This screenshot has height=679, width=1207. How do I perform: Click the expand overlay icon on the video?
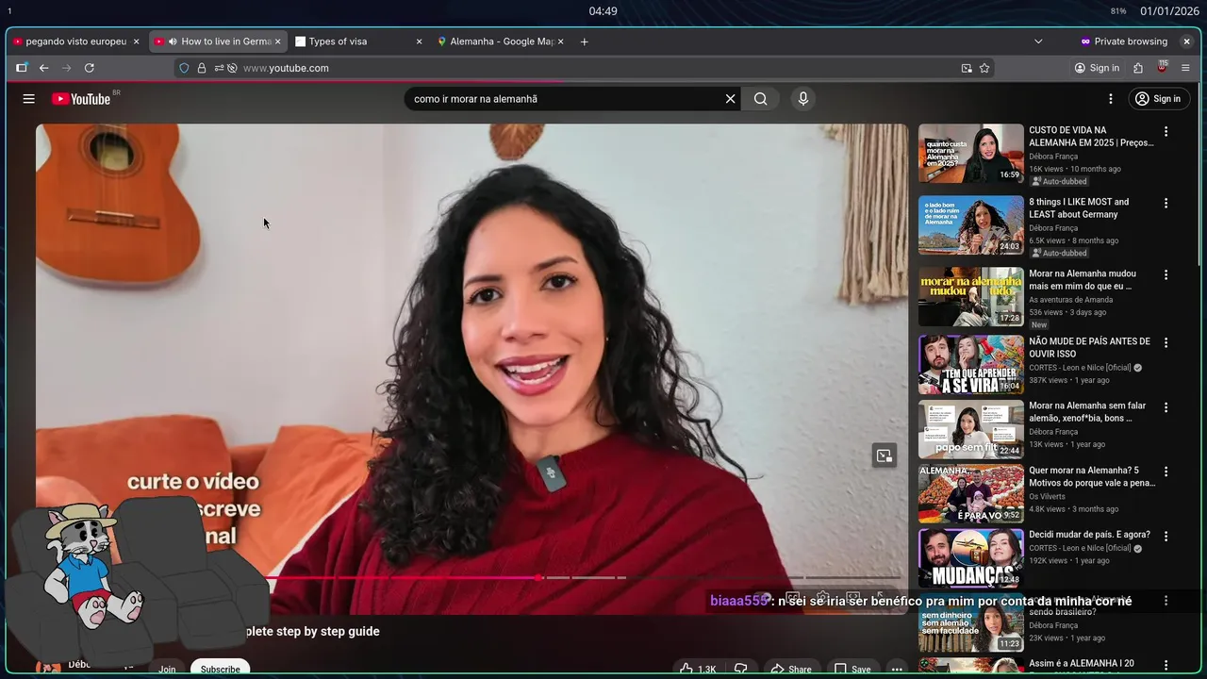[x=884, y=455]
